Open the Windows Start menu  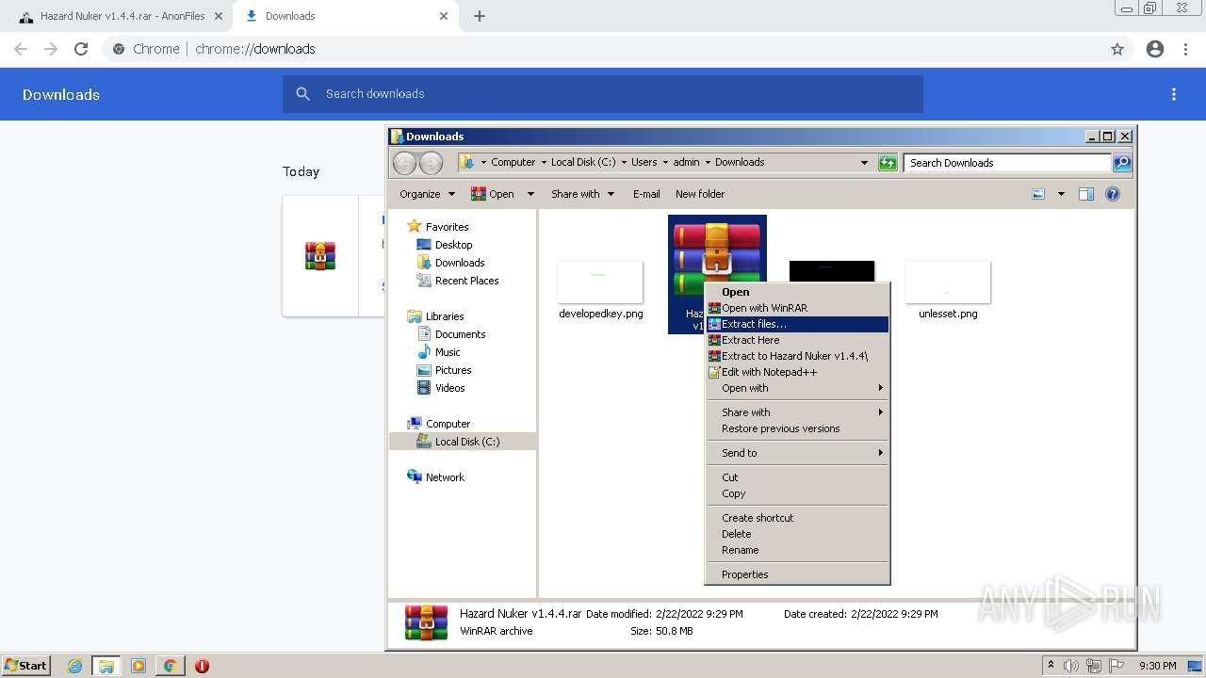pyautogui.click(x=26, y=666)
